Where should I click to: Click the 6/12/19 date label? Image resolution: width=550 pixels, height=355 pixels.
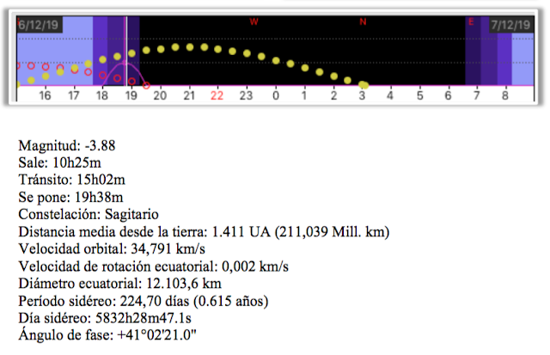40,25
